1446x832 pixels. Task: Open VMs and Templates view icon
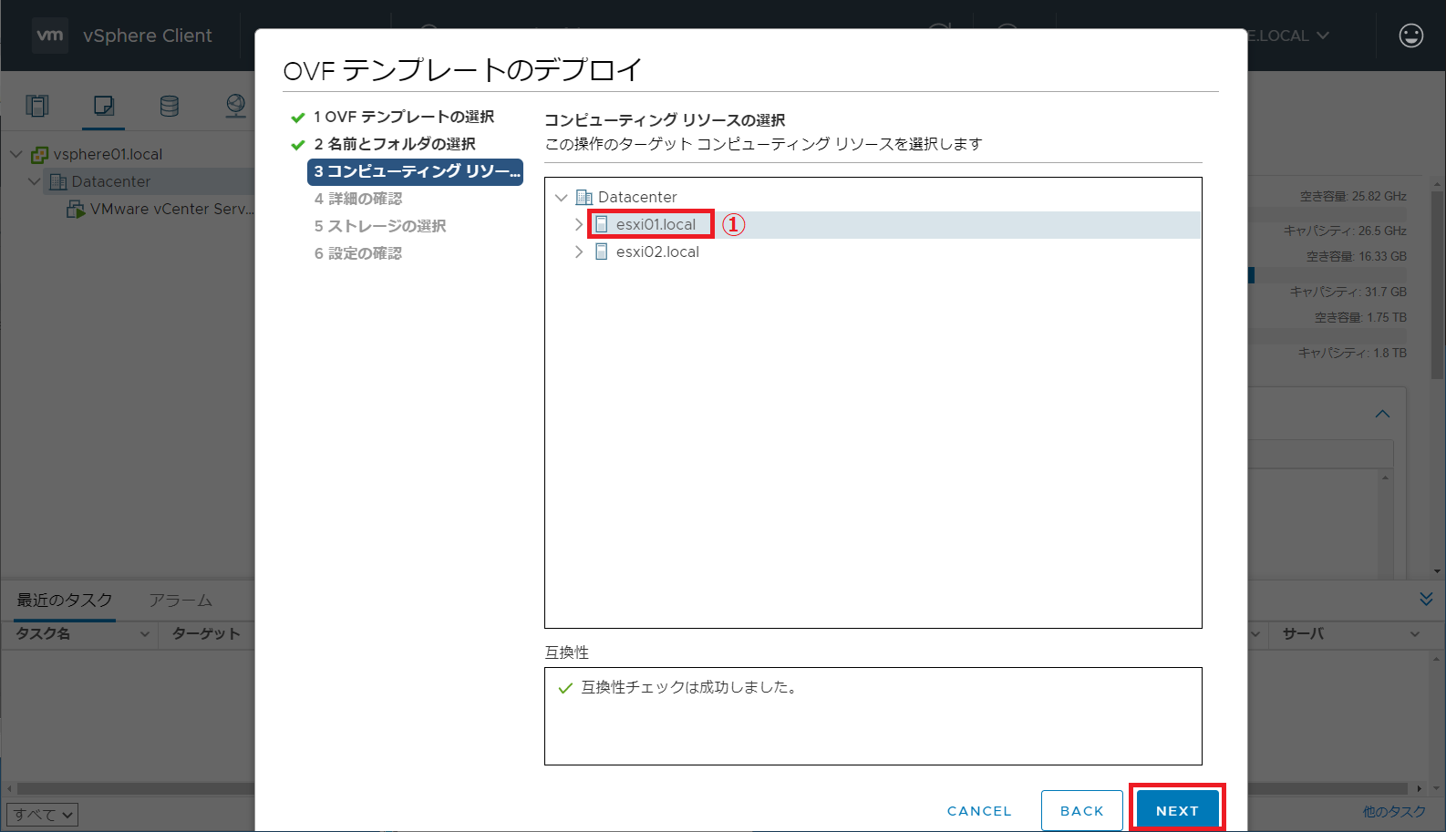tap(104, 106)
